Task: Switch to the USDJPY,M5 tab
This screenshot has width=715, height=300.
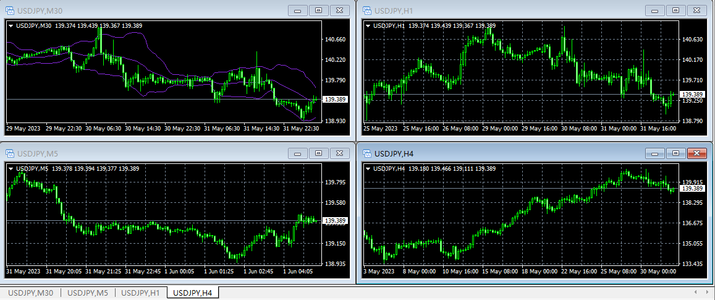Action: (88, 293)
